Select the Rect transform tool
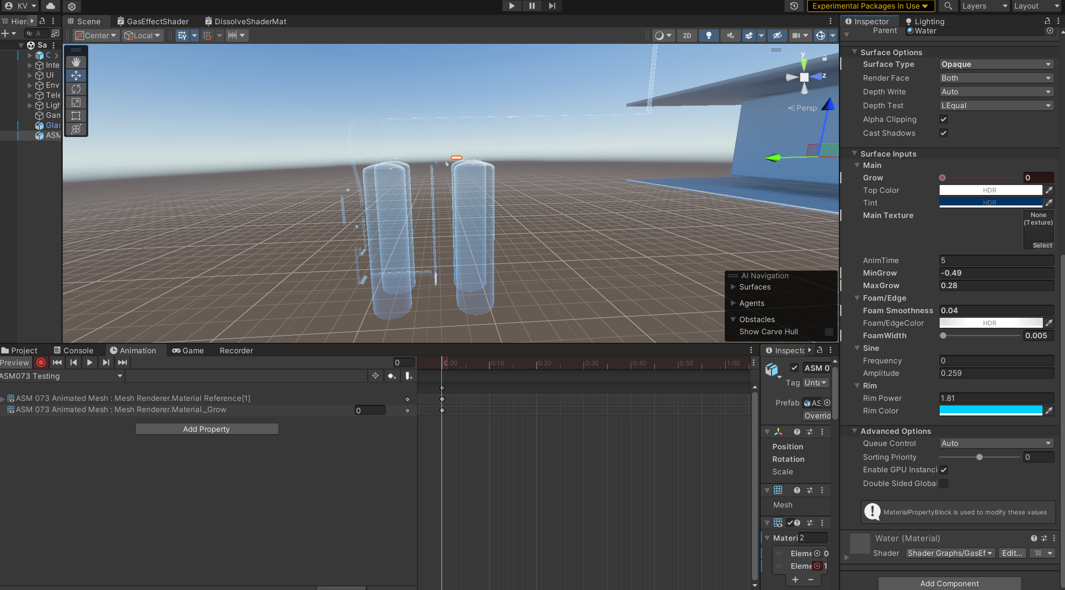The height and width of the screenshot is (590, 1065). click(76, 116)
